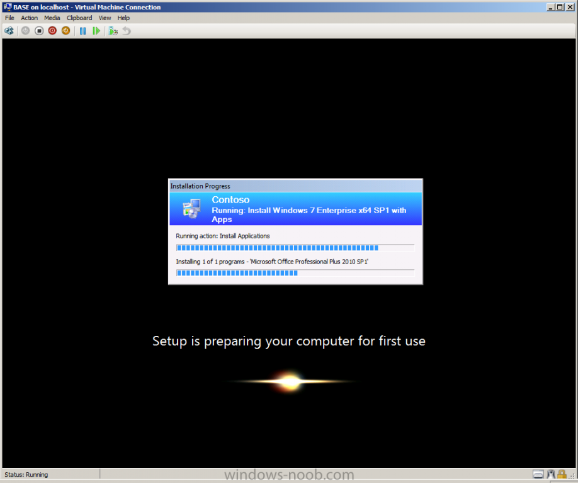Viewport: 578px width, 483px height.
Task: Click 'Setup is preparing your computer' message
Action: pyautogui.click(x=289, y=341)
